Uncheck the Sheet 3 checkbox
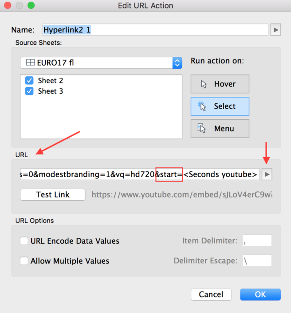 [x=29, y=91]
